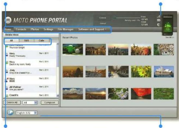The height and width of the screenshot is (128, 179).
Task: Click the inbox scroll up arrow
Action: click(x=58, y=44)
